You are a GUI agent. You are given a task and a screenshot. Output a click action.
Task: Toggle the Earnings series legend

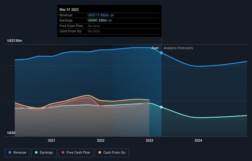click(x=44, y=153)
